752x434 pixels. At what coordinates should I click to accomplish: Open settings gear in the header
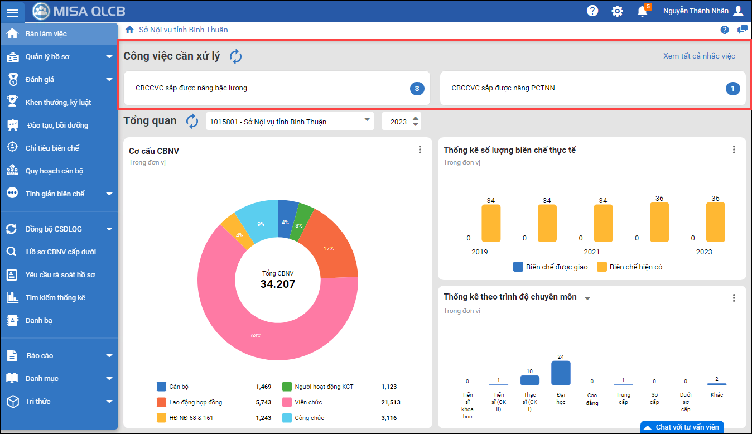click(x=617, y=11)
